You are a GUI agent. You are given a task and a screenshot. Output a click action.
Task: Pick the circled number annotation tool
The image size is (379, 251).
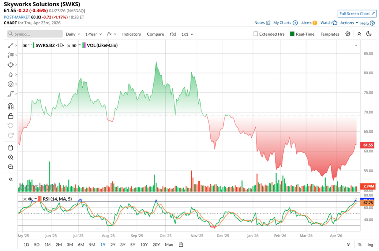coord(10,84)
